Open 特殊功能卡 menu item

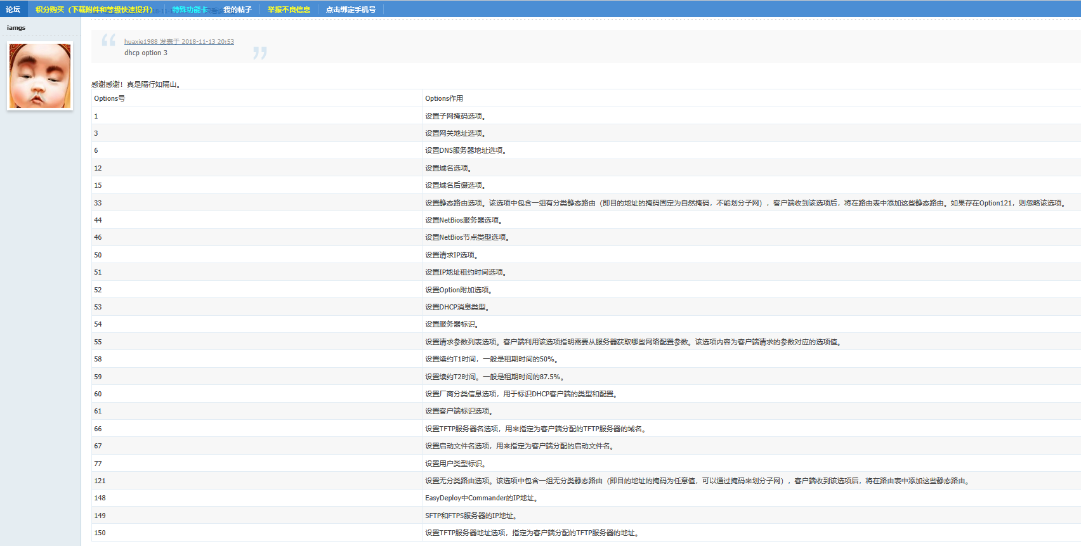point(190,10)
